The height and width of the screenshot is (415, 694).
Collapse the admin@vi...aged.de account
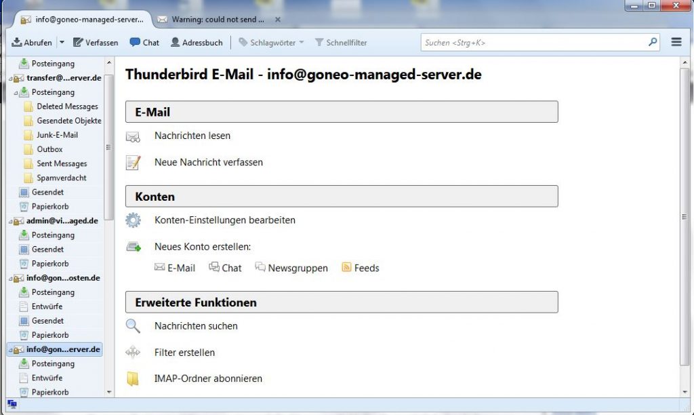pos(11,221)
